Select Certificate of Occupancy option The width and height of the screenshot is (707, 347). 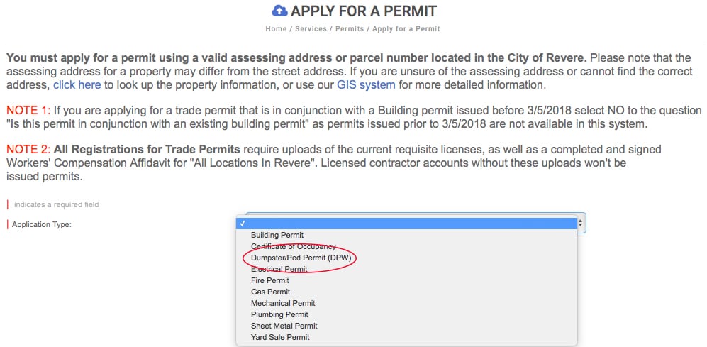coord(406,246)
